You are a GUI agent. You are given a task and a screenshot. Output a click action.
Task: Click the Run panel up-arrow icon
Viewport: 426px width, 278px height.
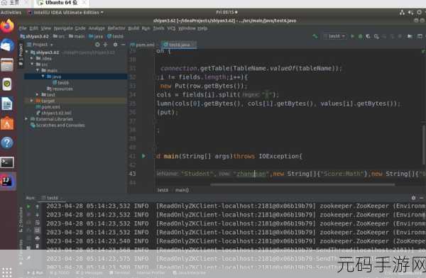(37, 206)
